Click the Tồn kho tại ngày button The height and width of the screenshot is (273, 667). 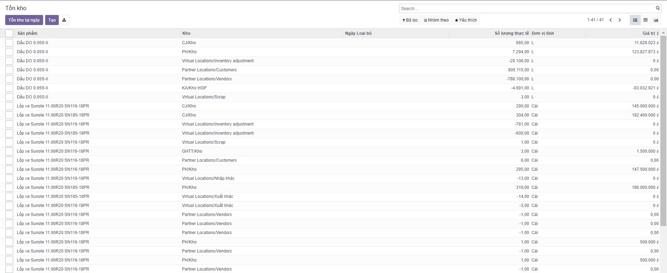[x=24, y=20]
